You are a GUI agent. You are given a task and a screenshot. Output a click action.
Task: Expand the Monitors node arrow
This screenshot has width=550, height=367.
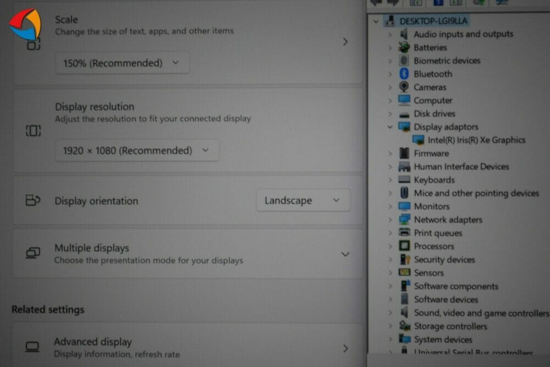click(390, 206)
